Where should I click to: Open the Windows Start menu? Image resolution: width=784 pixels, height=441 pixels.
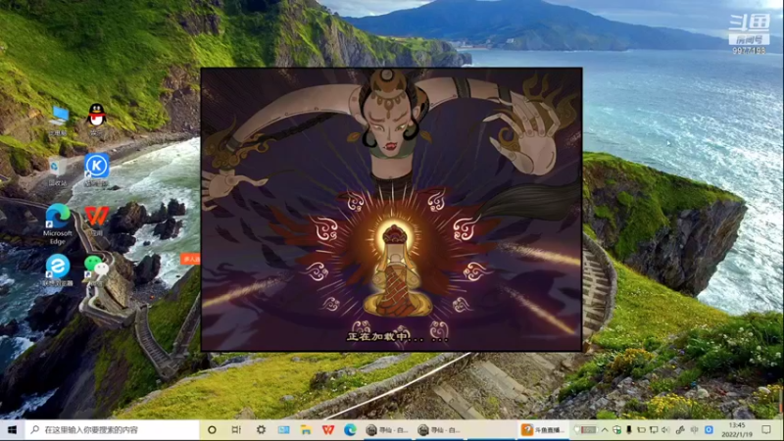tap(12, 429)
